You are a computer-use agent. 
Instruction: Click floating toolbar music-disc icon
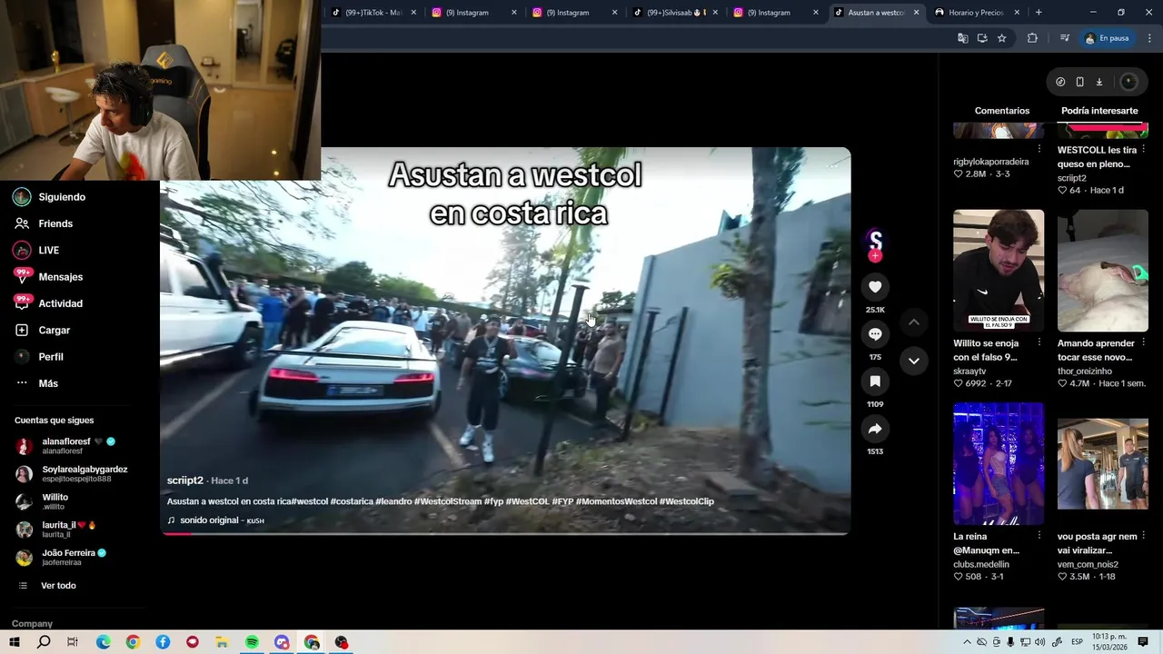[1060, 82]
